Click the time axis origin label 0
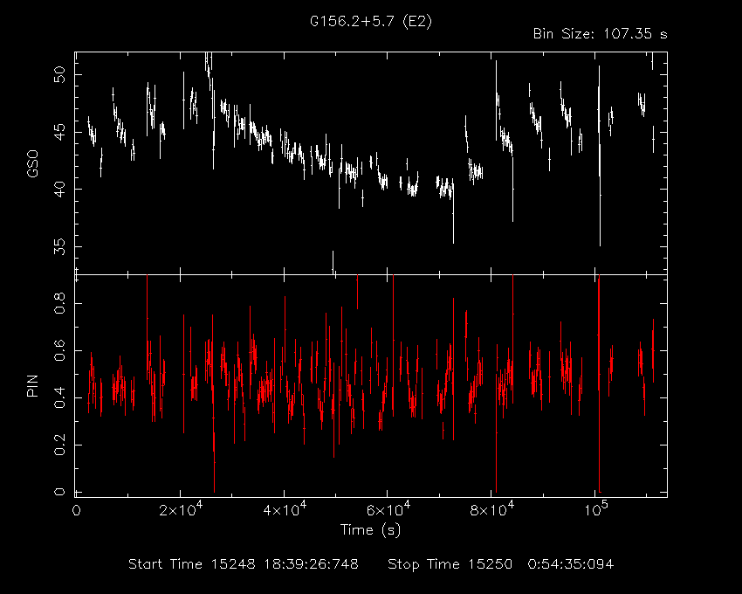This screenshot has height=594, width=742. pos(76,511)
